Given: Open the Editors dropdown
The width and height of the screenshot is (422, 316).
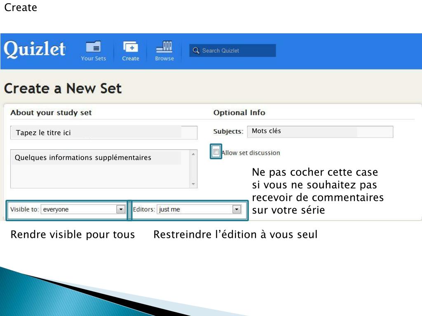Looking at the screenshot, I should pos(199,209).
